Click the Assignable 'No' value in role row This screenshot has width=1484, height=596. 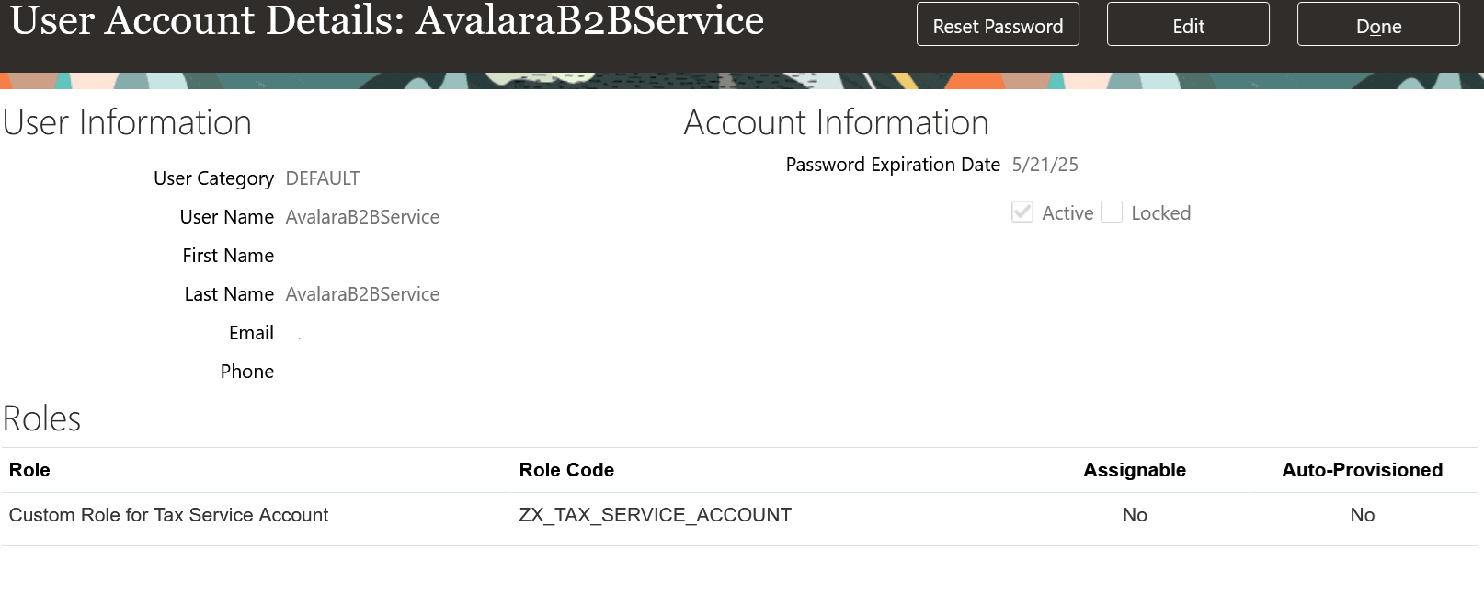click(1135, 515)
